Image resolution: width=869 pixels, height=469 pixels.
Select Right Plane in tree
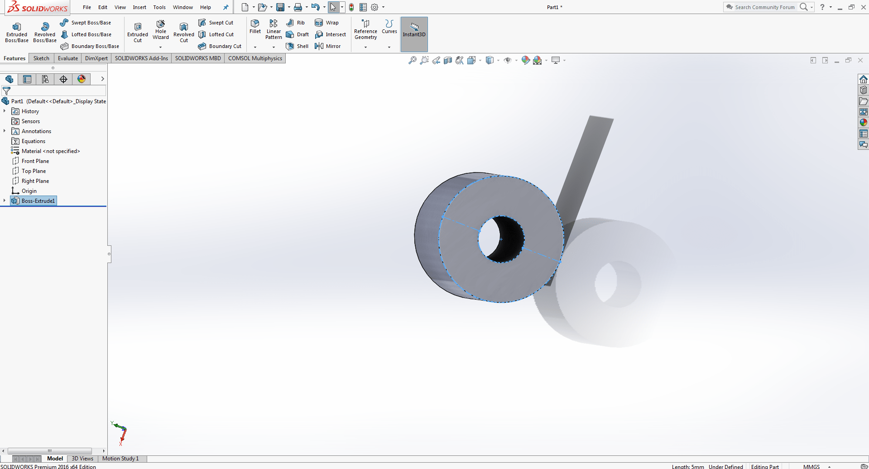point(30,181)
